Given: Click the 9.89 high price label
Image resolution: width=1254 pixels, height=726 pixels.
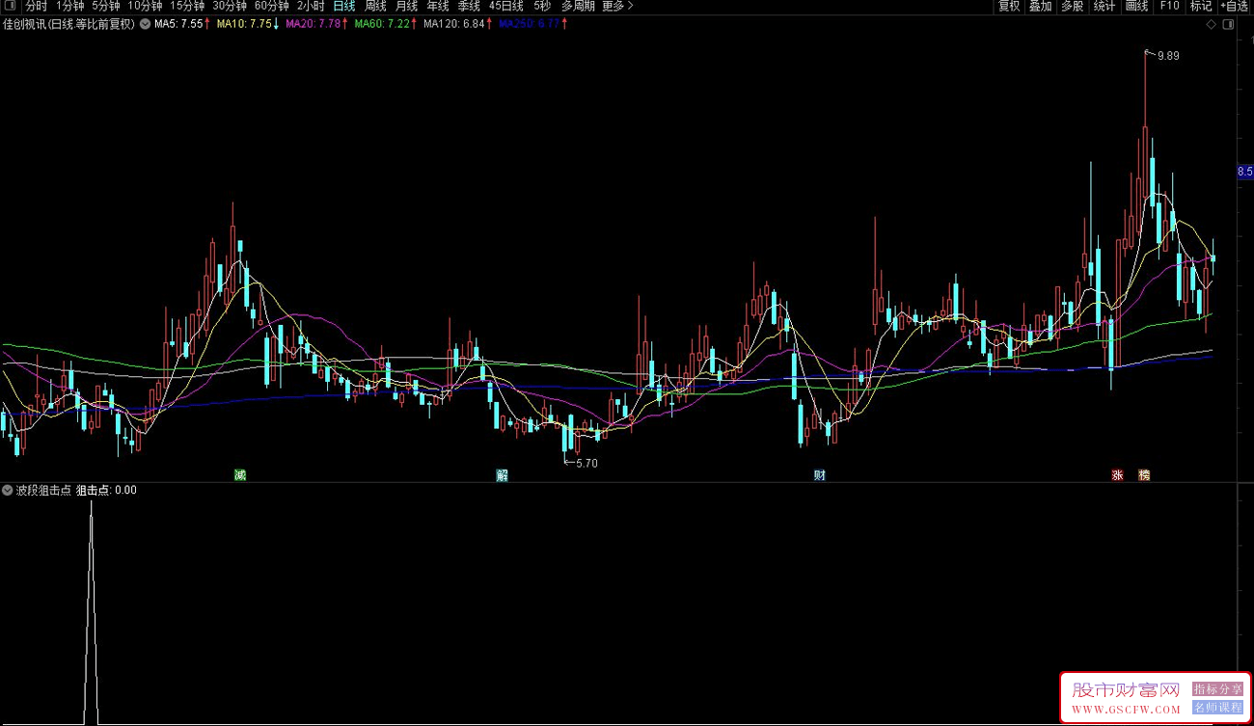Looking at the screenshot, I should click(1168, 56).
